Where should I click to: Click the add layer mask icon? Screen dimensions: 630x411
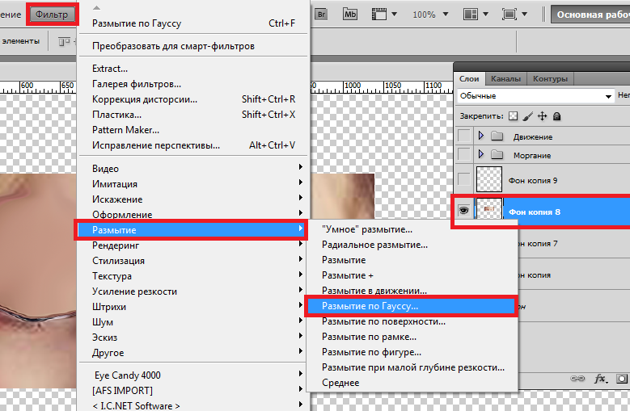coord(621,378)
